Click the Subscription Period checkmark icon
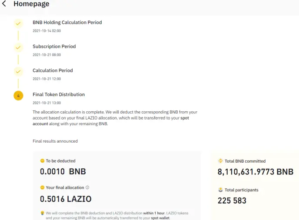 18,47
